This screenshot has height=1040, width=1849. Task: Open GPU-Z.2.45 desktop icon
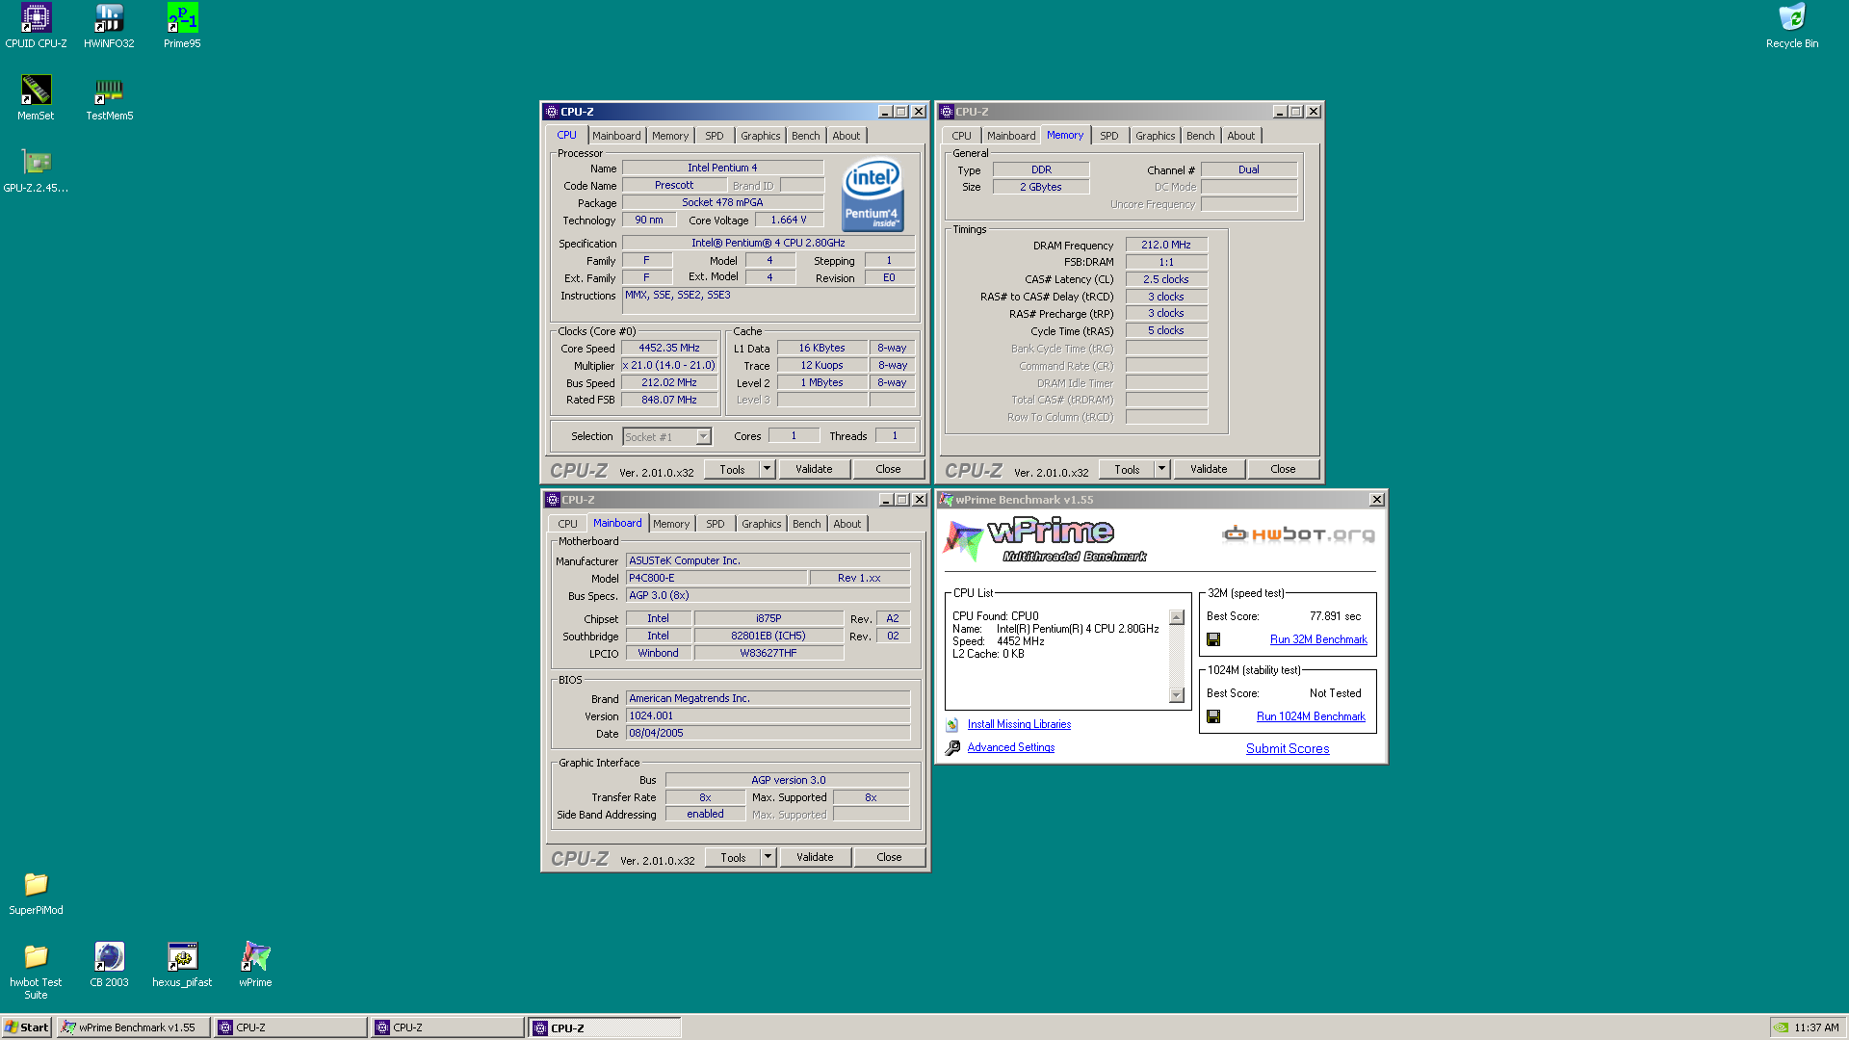(x=36, y=170)
